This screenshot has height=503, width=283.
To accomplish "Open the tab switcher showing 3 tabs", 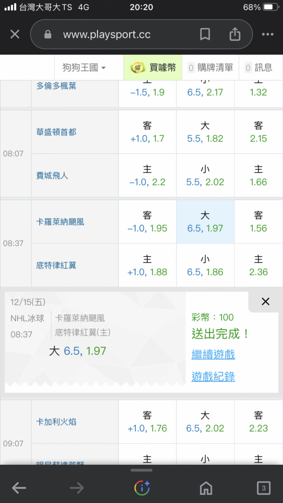I will pos(263,488).
